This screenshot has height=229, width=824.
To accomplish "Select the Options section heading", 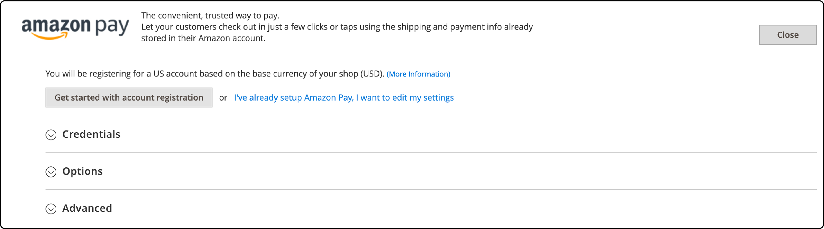I will pos(82,171).
